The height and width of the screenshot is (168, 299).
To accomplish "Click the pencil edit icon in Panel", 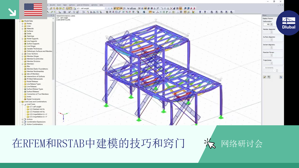I will point(265,77).
